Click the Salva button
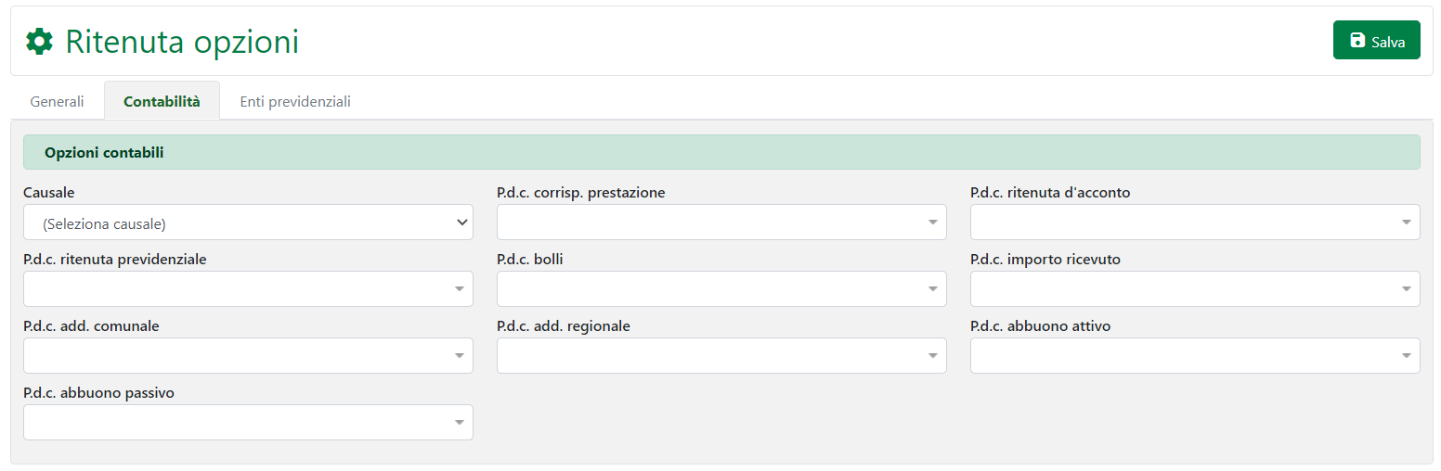This screenshot has height=471, width=1441. coord(1376,41)
